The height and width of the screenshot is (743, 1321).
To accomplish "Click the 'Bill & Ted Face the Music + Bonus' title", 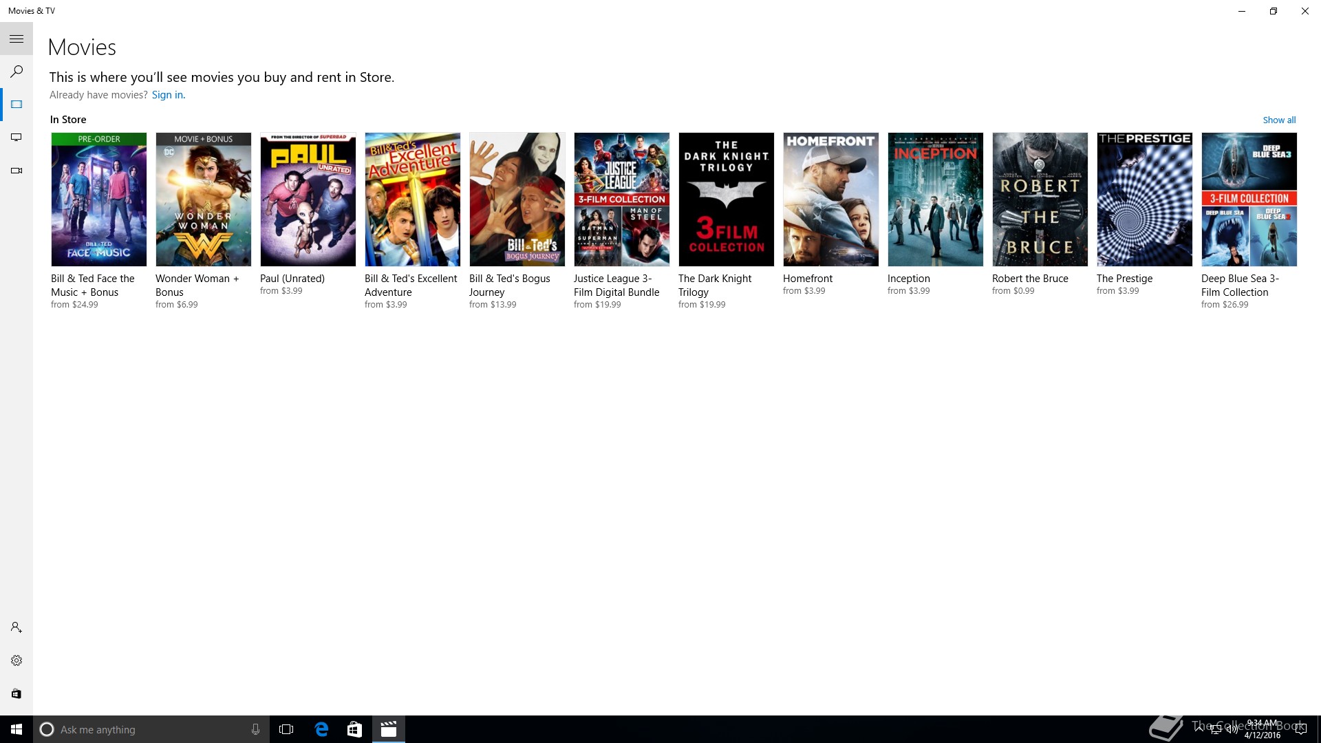I will pos(93,286).
